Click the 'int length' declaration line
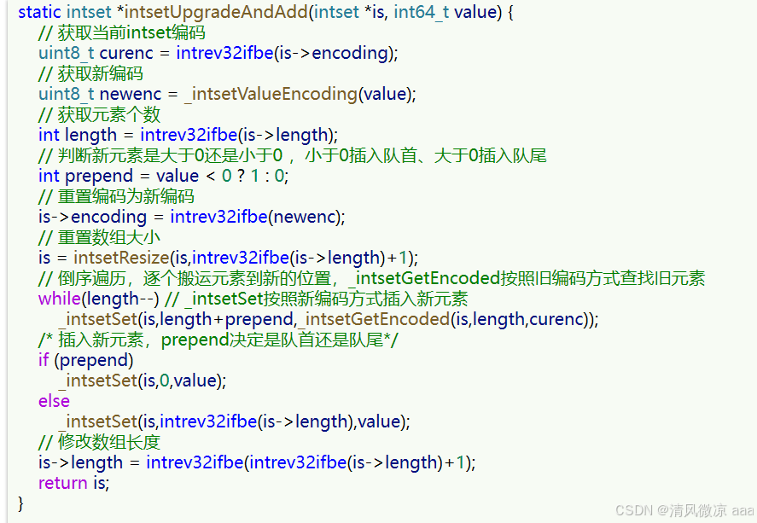Screen dimensions: 757x523 (189, 135)
